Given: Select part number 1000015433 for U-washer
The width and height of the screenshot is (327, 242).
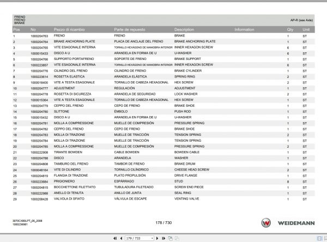Looking at the screenshot, I should click(x=39, y=53).
